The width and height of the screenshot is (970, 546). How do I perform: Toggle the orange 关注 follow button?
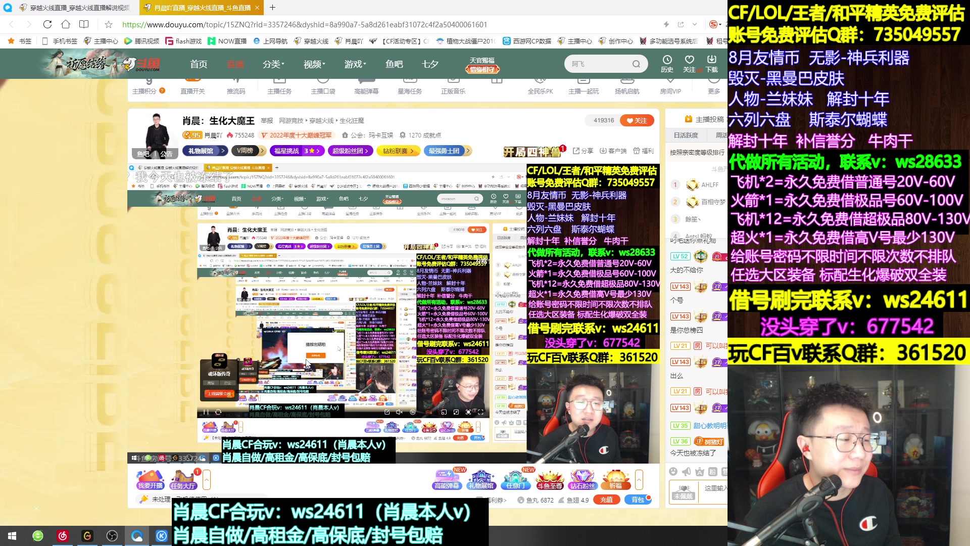click(638, 120)
